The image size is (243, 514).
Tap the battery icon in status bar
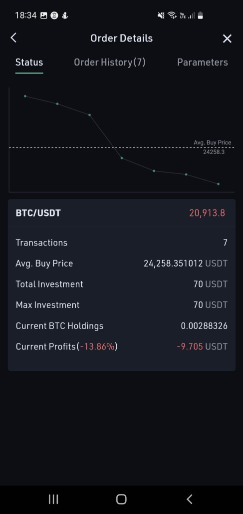201,15
